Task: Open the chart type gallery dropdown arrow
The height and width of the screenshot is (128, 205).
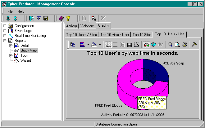Action: pyautogui.click(x=88, y=45)
